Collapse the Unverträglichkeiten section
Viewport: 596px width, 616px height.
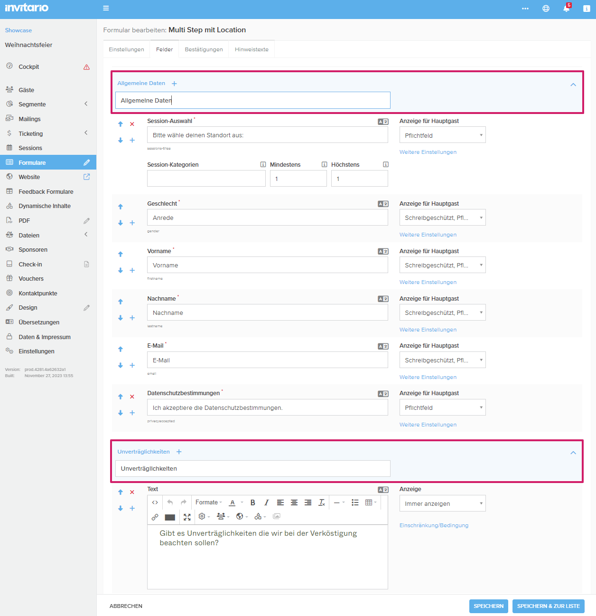coord(573,453)
